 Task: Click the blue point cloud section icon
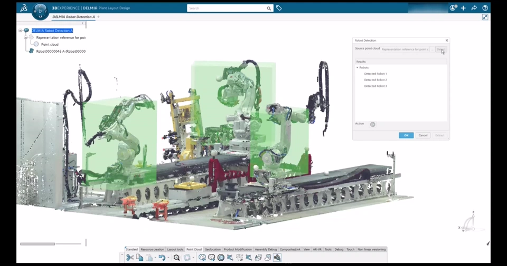249,257
